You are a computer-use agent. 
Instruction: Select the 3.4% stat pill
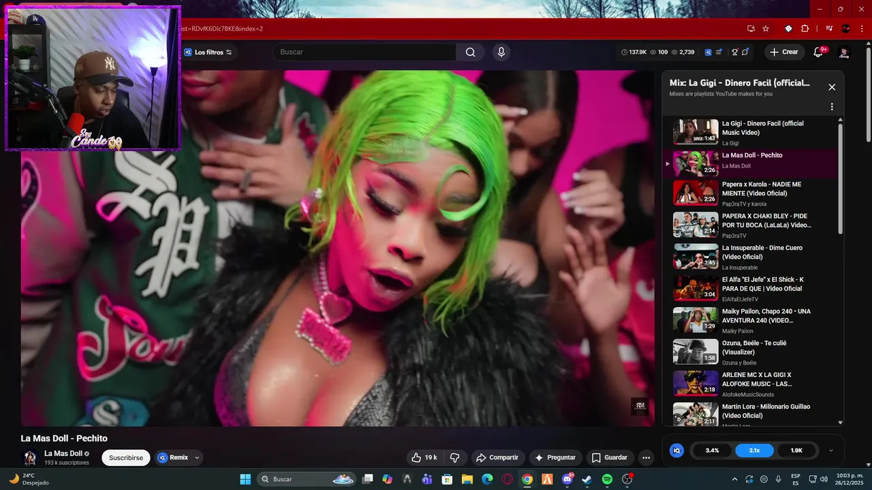coord(712,451)
